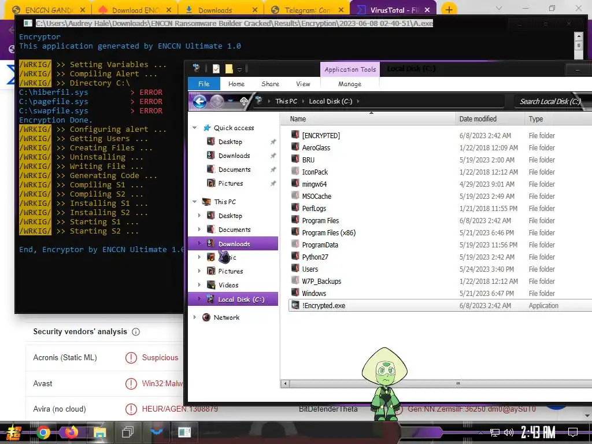Switch to the VirusTotal browser tab
This screenshot has width=592, height=444.
pos(393,10)
